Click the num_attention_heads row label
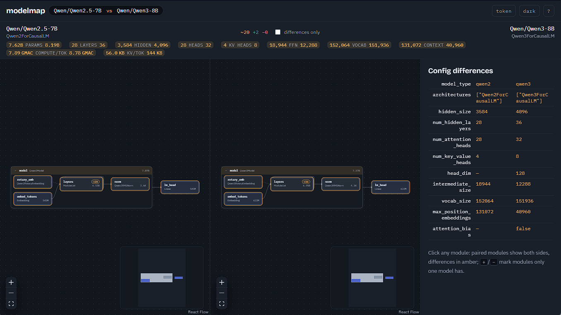This screenshot has width=561, height=315. 451,142
